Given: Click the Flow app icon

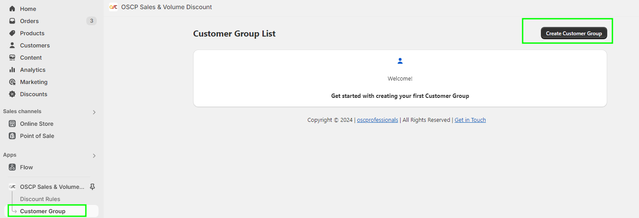Looking at the screenshot, I should click(12, 167).
